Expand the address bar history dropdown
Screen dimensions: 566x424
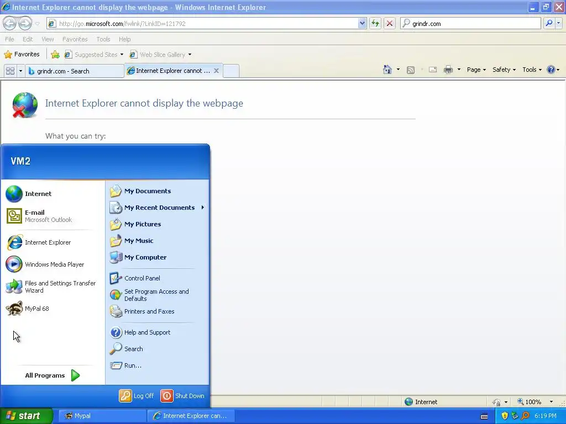(362, 23)
